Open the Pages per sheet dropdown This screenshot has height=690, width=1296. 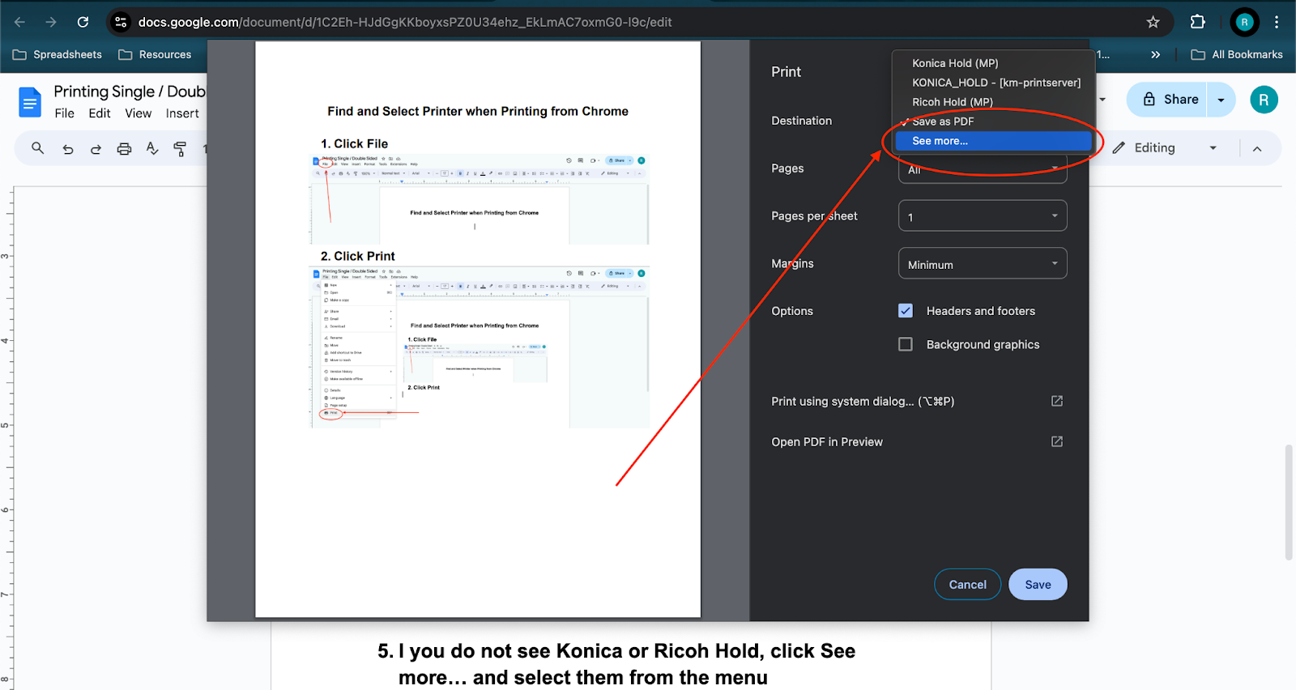(x=983, y=215)
